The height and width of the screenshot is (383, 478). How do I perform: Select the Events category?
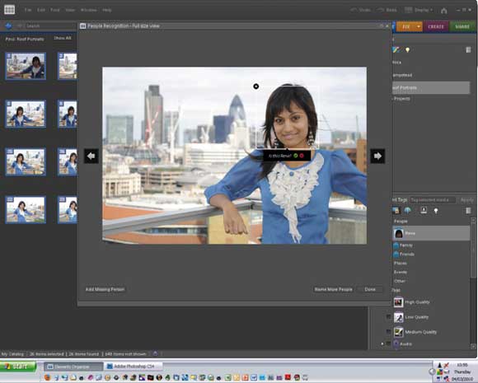(x=401, y=272)
